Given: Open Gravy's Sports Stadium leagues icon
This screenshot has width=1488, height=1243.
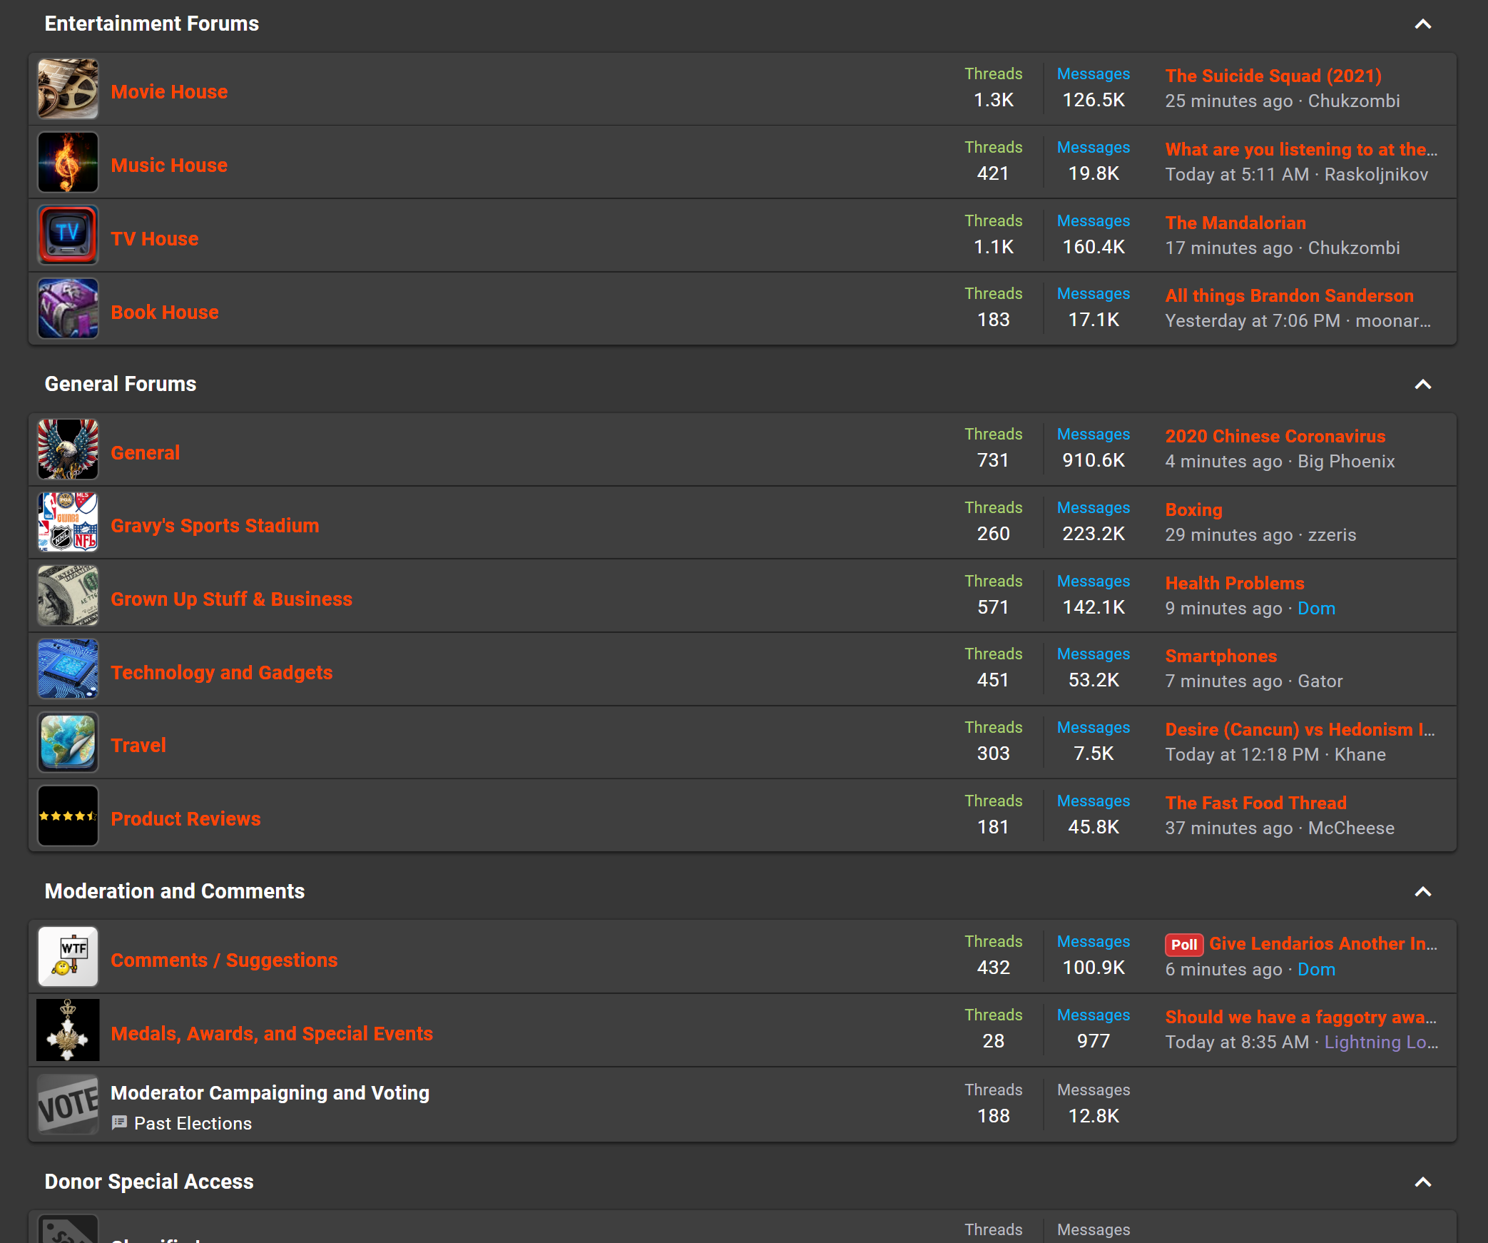Looking at the screenshot, I should [x=68, y=523].
